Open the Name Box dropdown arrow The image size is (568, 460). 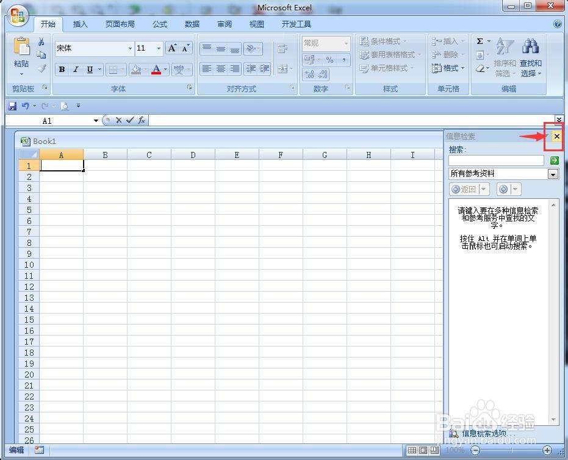click(x=96, y=121)
